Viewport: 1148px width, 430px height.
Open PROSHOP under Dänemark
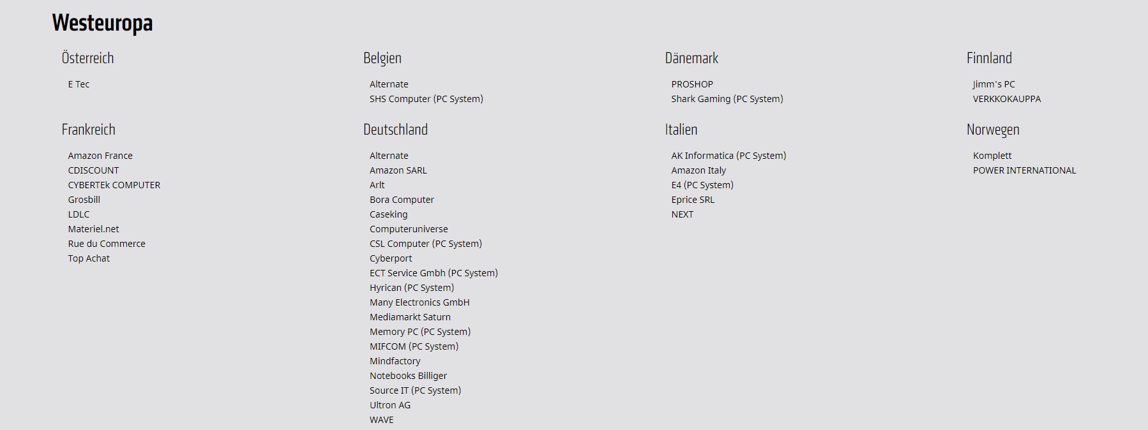pyautogui.click(x=691, y=84)
